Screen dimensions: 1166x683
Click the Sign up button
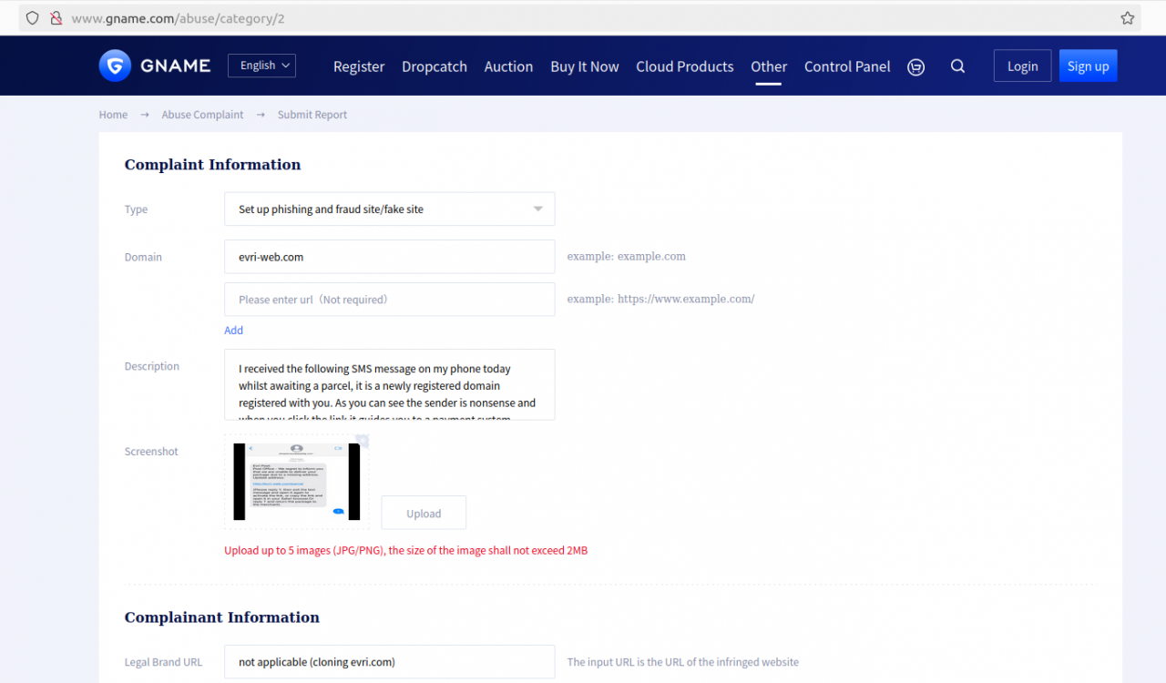pos(1089,66)
